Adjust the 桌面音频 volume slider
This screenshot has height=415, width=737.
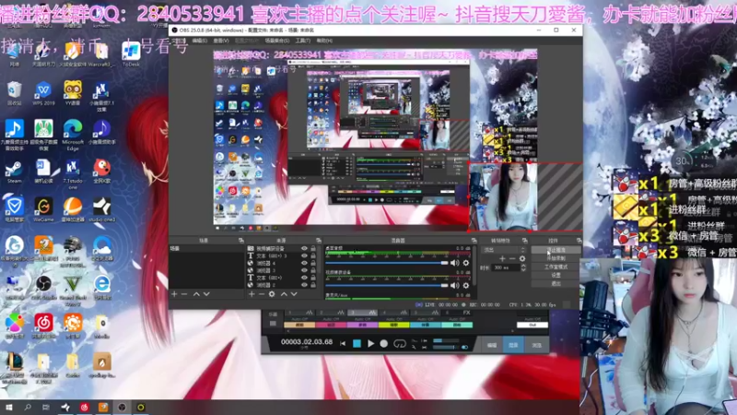tap(387, 263)
